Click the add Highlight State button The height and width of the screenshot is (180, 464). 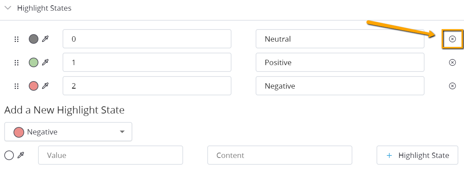[x=417, y=155]
